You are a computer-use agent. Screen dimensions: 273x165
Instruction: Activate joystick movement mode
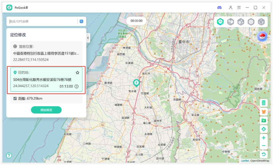tap(251, 22)
